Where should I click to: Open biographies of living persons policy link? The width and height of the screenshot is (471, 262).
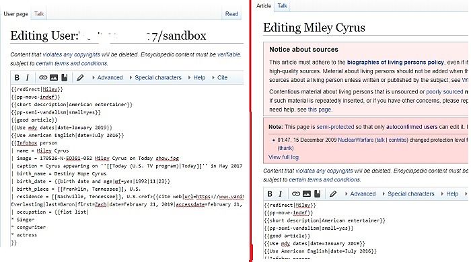coord(396,62)
